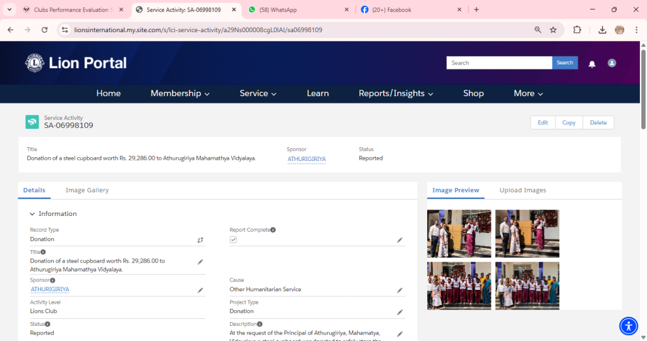
Task: Open the accessibility widget icon
Action: (629, 326)
